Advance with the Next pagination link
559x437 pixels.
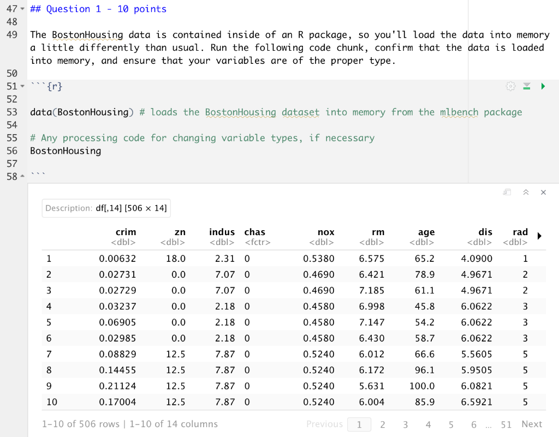click(x=532, y=424)
